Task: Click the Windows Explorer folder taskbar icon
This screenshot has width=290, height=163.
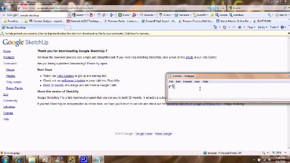Action: point(32,159)
